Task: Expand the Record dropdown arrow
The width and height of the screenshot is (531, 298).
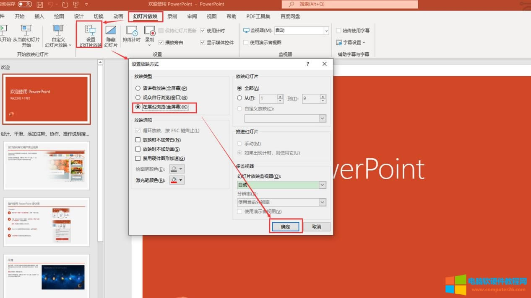Action: point(150,45)
